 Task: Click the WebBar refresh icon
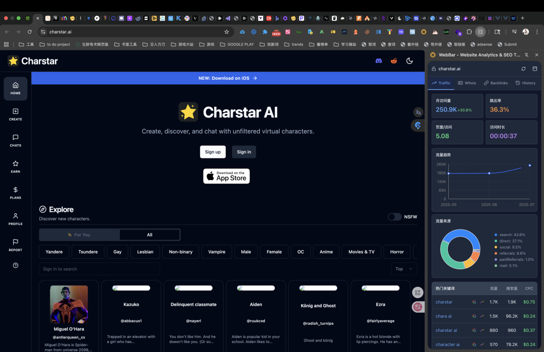[523, 69]
